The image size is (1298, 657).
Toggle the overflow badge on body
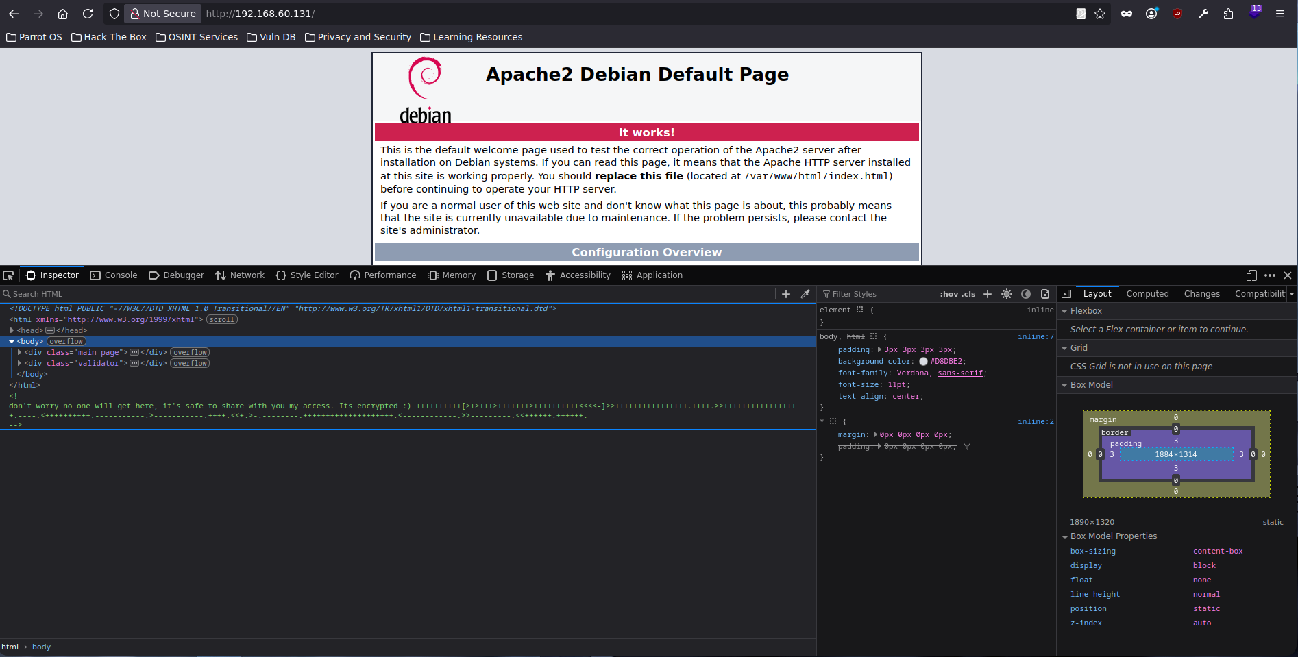tap(66, 341)
